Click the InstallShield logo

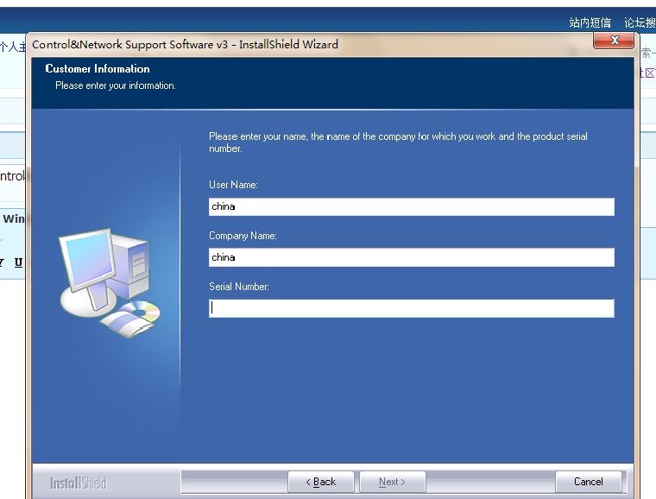(x=78, y=483)
